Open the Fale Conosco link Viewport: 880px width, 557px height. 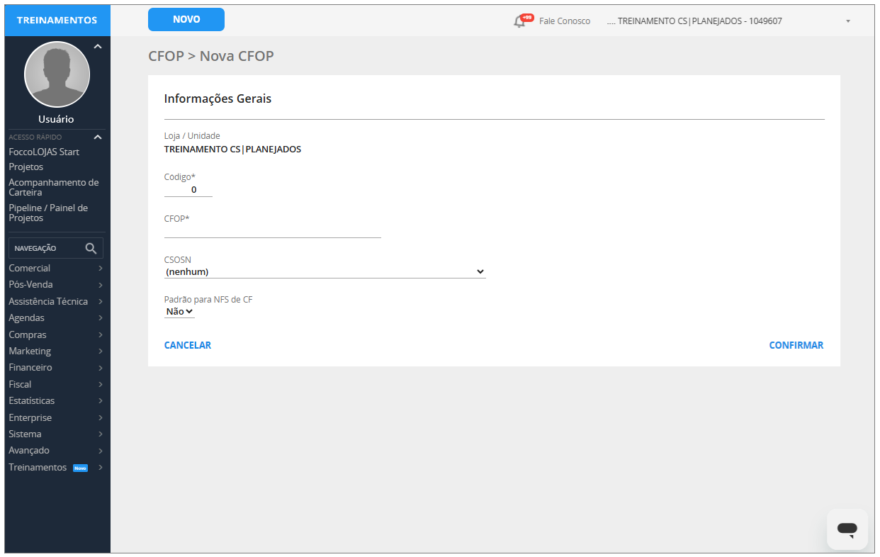(565, 21)
